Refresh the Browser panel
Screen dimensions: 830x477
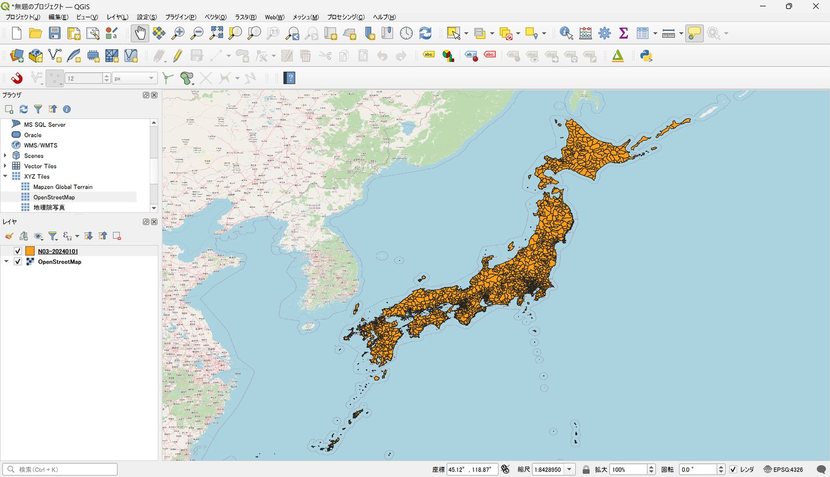coord(23,109)
